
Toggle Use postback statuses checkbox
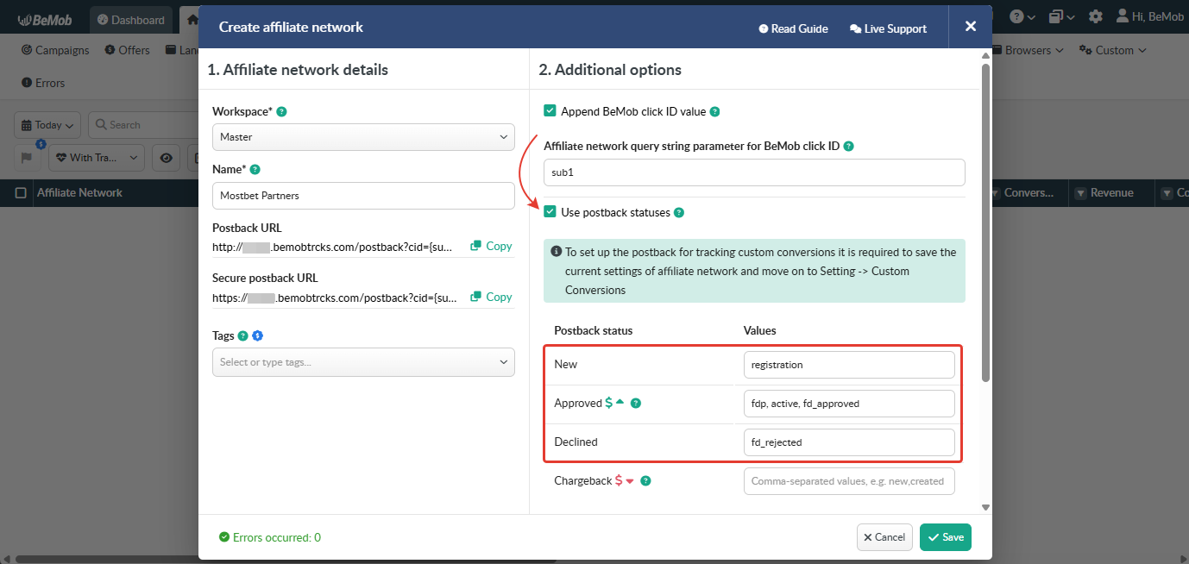click(x=550, y=212)
